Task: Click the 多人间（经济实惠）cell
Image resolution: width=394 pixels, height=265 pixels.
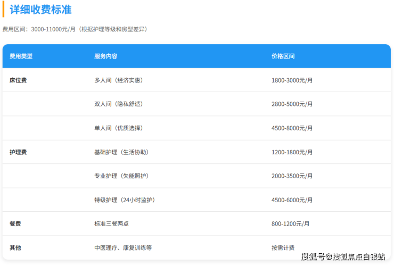Action: (118, 80)
